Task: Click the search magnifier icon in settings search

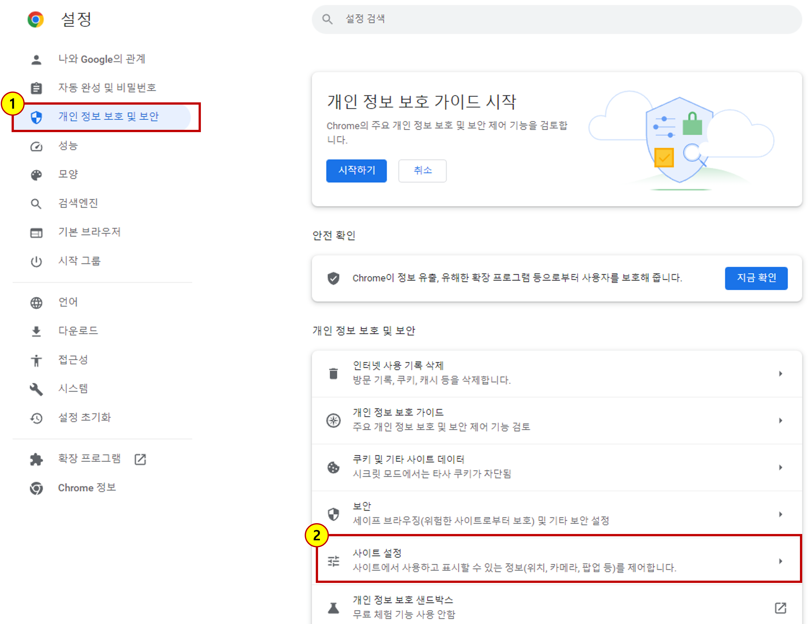Action: pyautogui.click(x=327, y=19)
